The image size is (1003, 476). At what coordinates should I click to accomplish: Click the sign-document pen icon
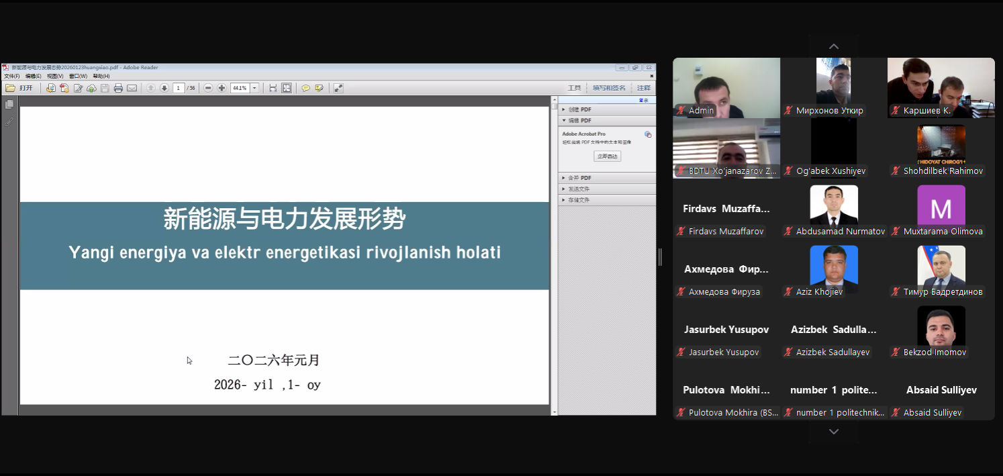click(319, 87)
